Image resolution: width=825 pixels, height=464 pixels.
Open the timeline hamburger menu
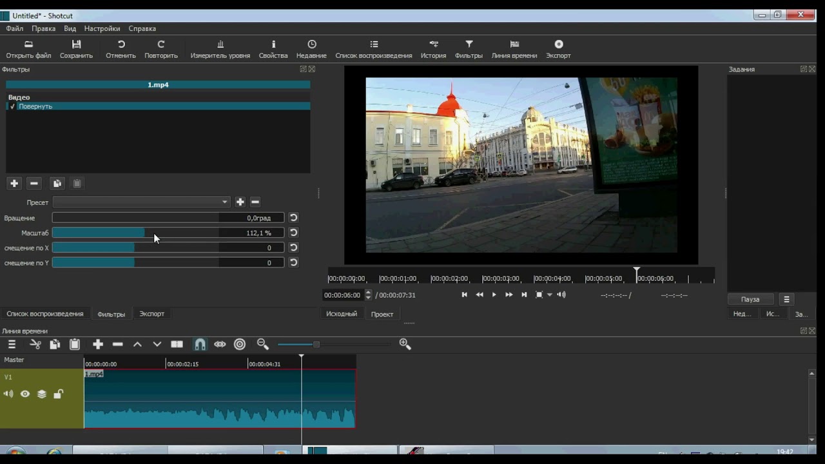(12, 345)
